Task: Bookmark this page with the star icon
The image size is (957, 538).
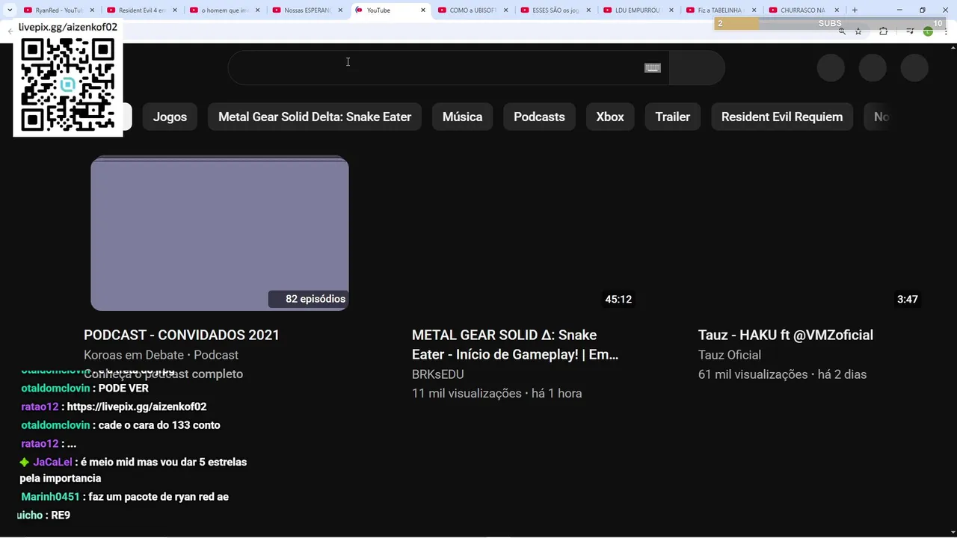Action: click(858, 31)
